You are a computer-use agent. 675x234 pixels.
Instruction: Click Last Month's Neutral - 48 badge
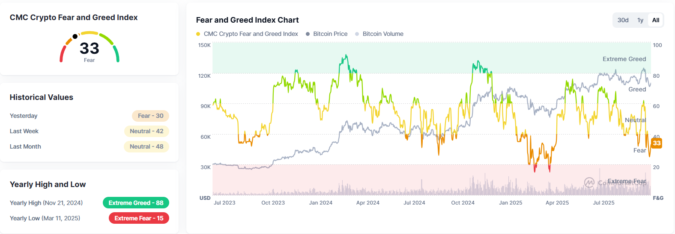pyautogui.click(x=146, y=146)
